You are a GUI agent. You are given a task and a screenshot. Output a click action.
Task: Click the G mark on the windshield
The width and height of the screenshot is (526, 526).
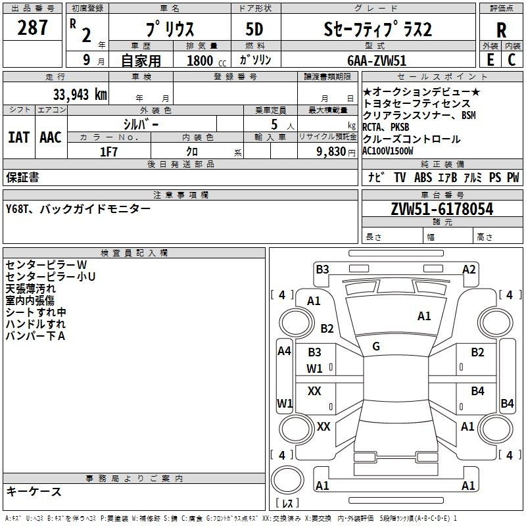[x=376, y=347]
